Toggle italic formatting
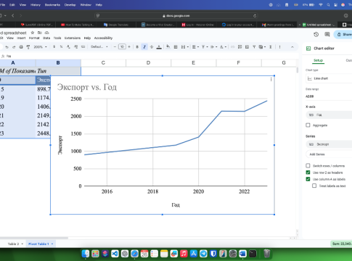 [x=144, y=47]
